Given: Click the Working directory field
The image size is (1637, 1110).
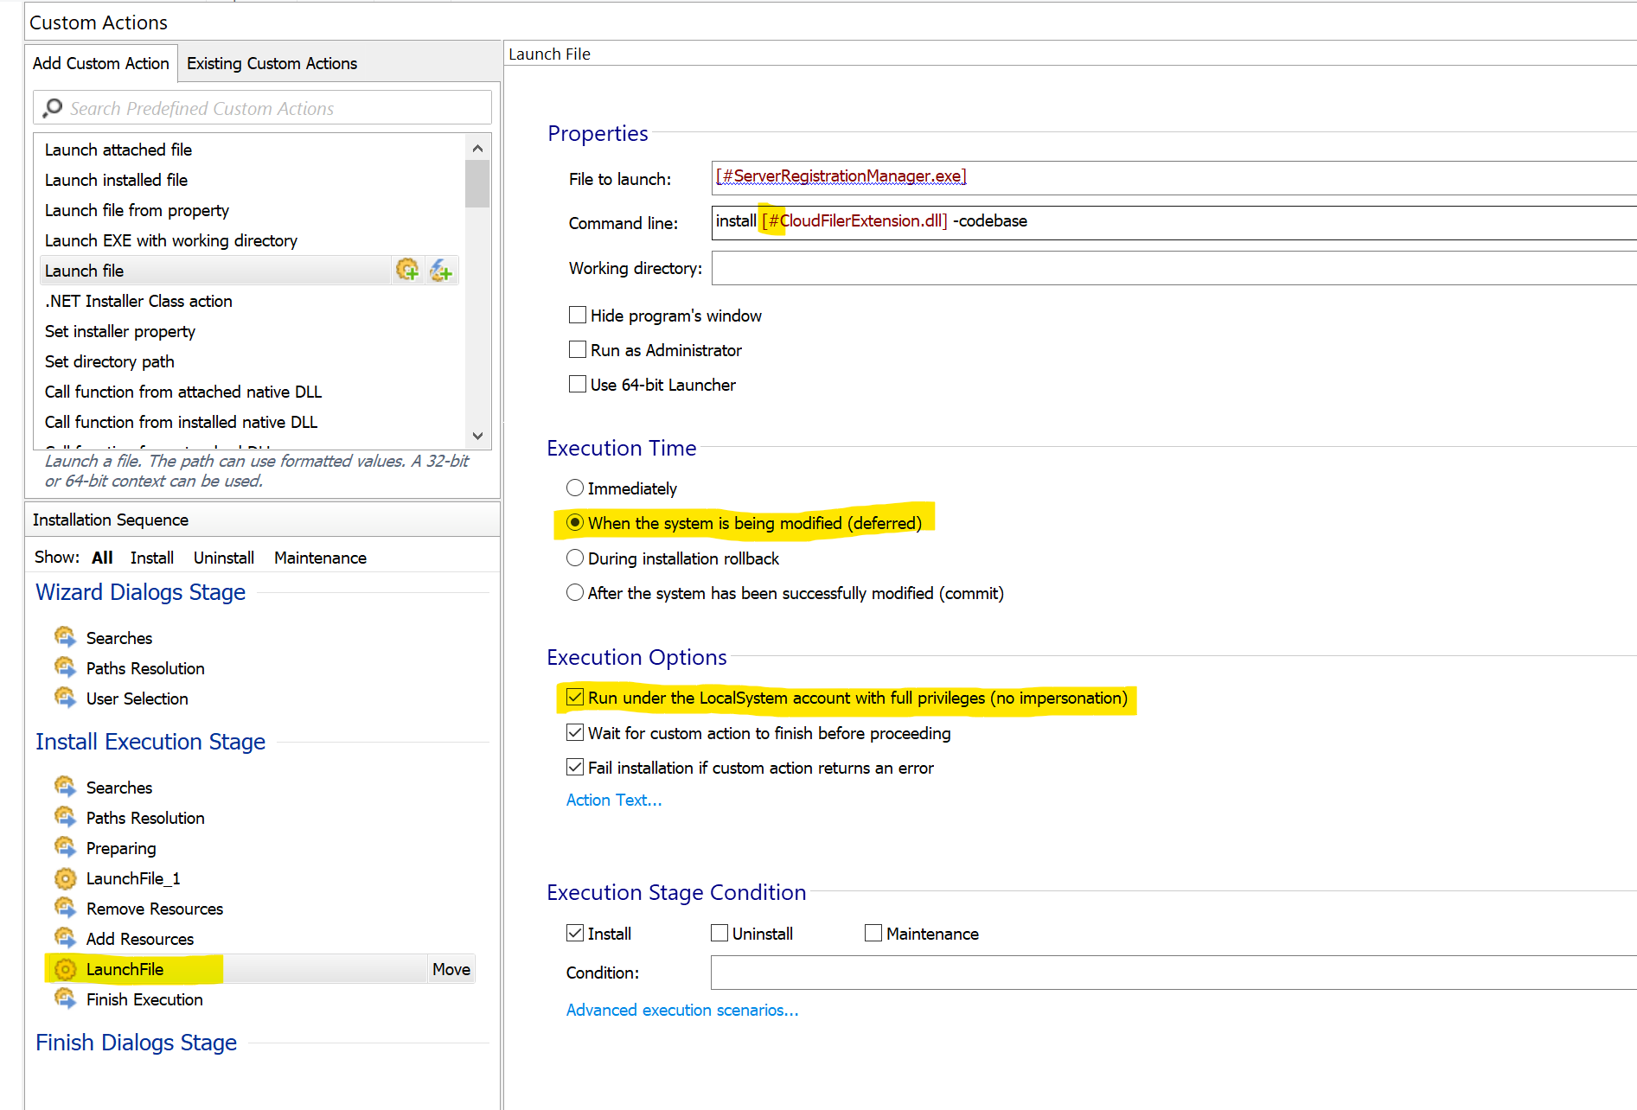Looking at the screenshot, I should pos(1174,268).
